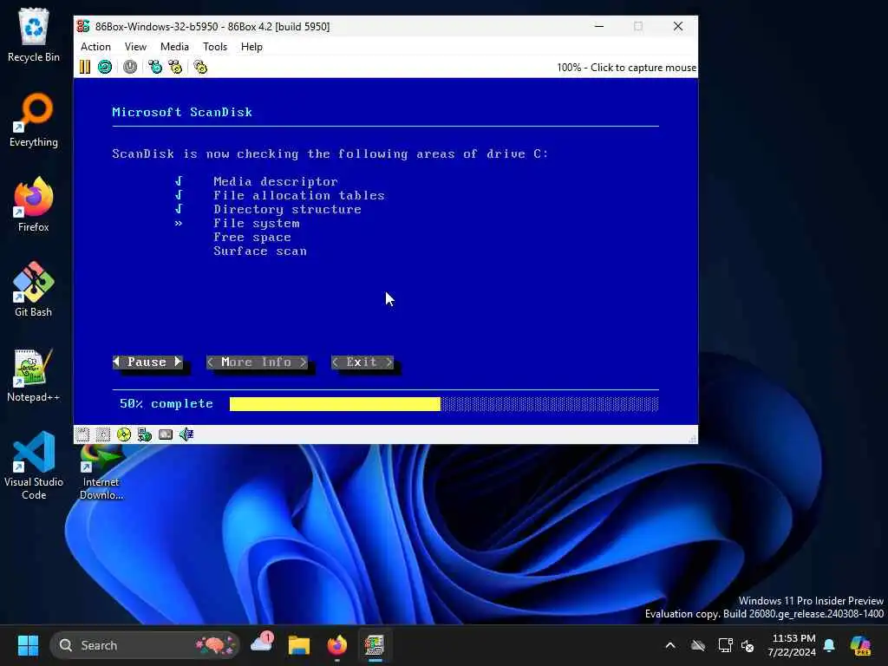Screen dimensions: 888x666
Task: Click the network display tray icon
Action: [726, 645]
